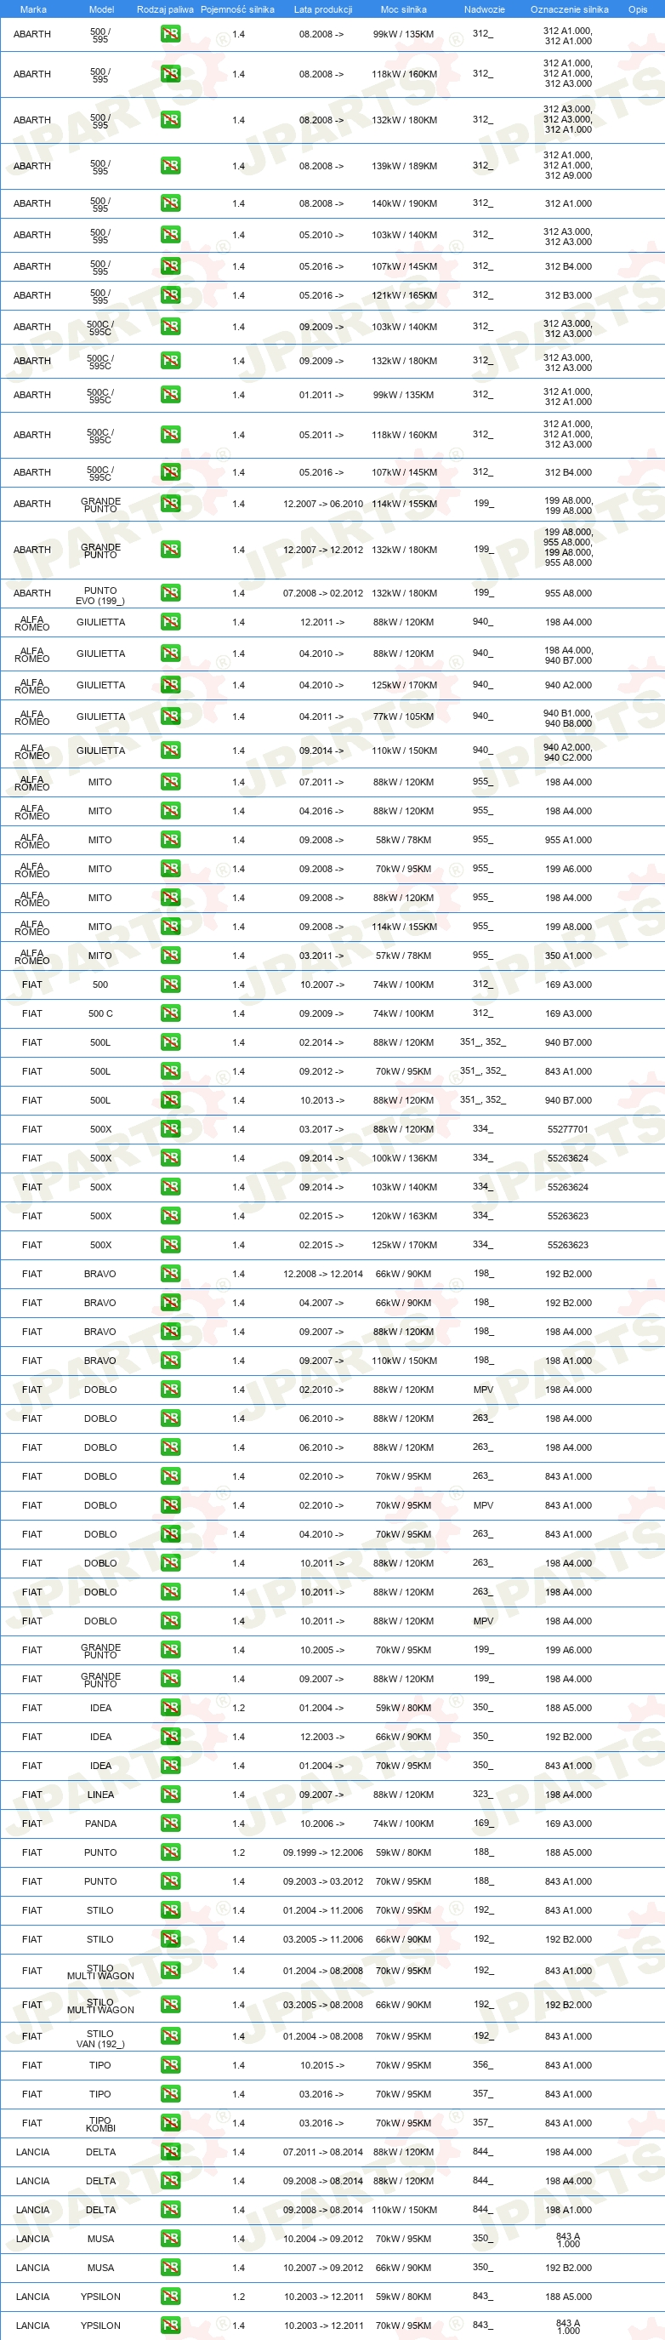Click fuel icon in MiTo 57kW/78KM row
Screen dimensions: 665x2340
pyautogui.click(x=171, y=956)
